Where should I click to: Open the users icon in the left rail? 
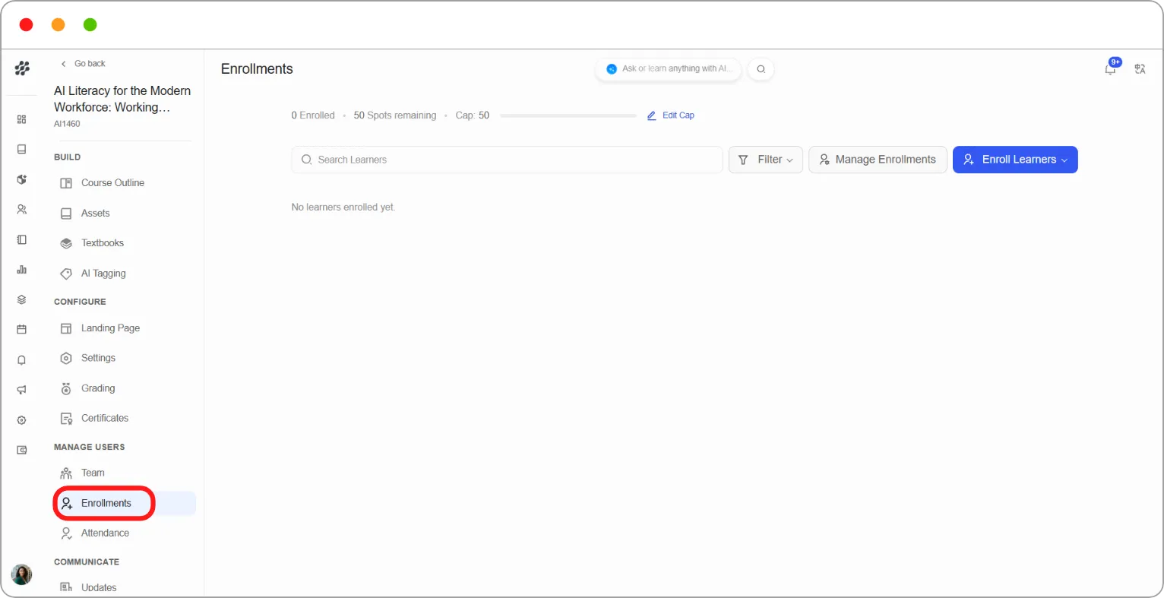(21, 209)
